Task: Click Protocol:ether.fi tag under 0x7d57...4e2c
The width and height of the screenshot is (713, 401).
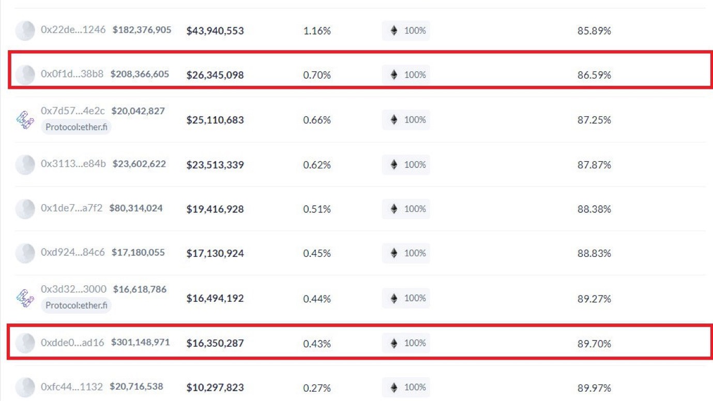Action: coord(76,127)
